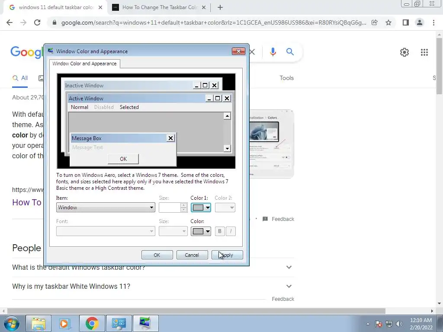Open Google settings gear
This screenshot has width=443, height=332.
[404, 52]
